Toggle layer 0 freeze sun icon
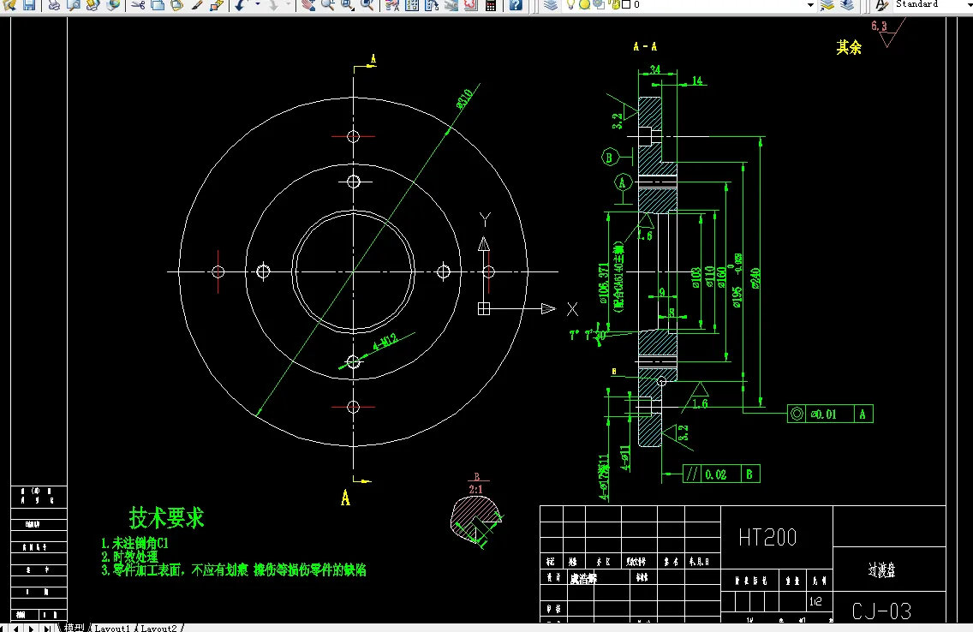The height and width of the screenshot is (632, 973). click(x=584, y=4)
